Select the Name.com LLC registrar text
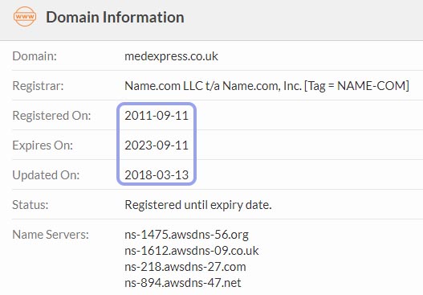Viewport: 423px width, 295px height. (266, 86)
